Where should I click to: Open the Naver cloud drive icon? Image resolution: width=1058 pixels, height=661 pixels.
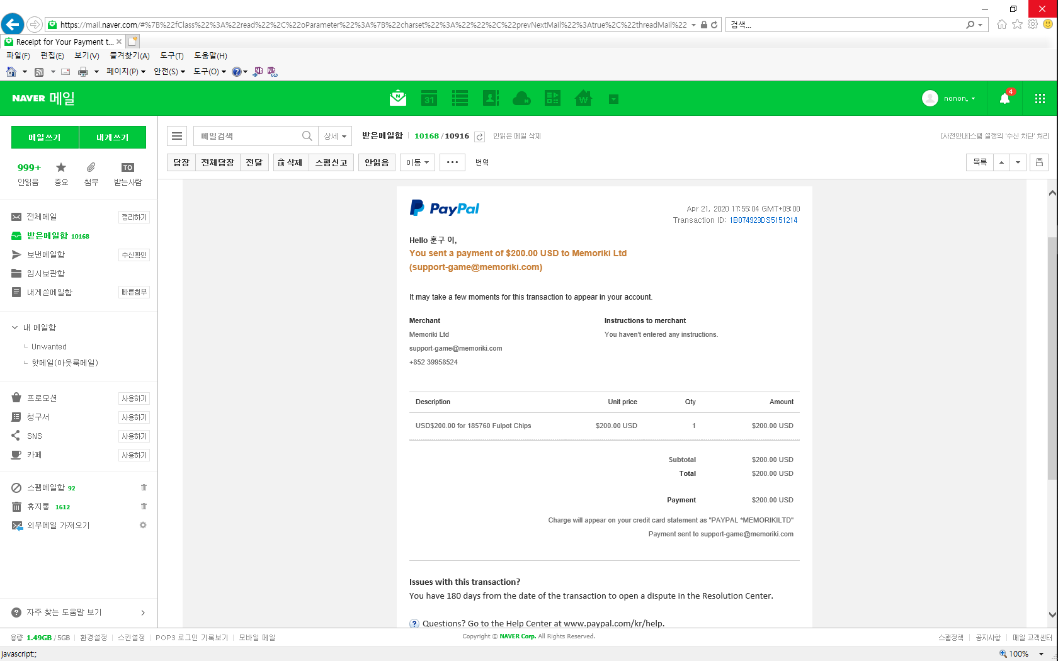tap(521, 98)
